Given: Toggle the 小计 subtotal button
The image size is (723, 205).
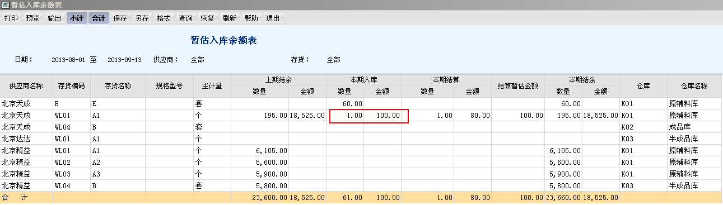Looking at the screenshot, I should (77, 18).
